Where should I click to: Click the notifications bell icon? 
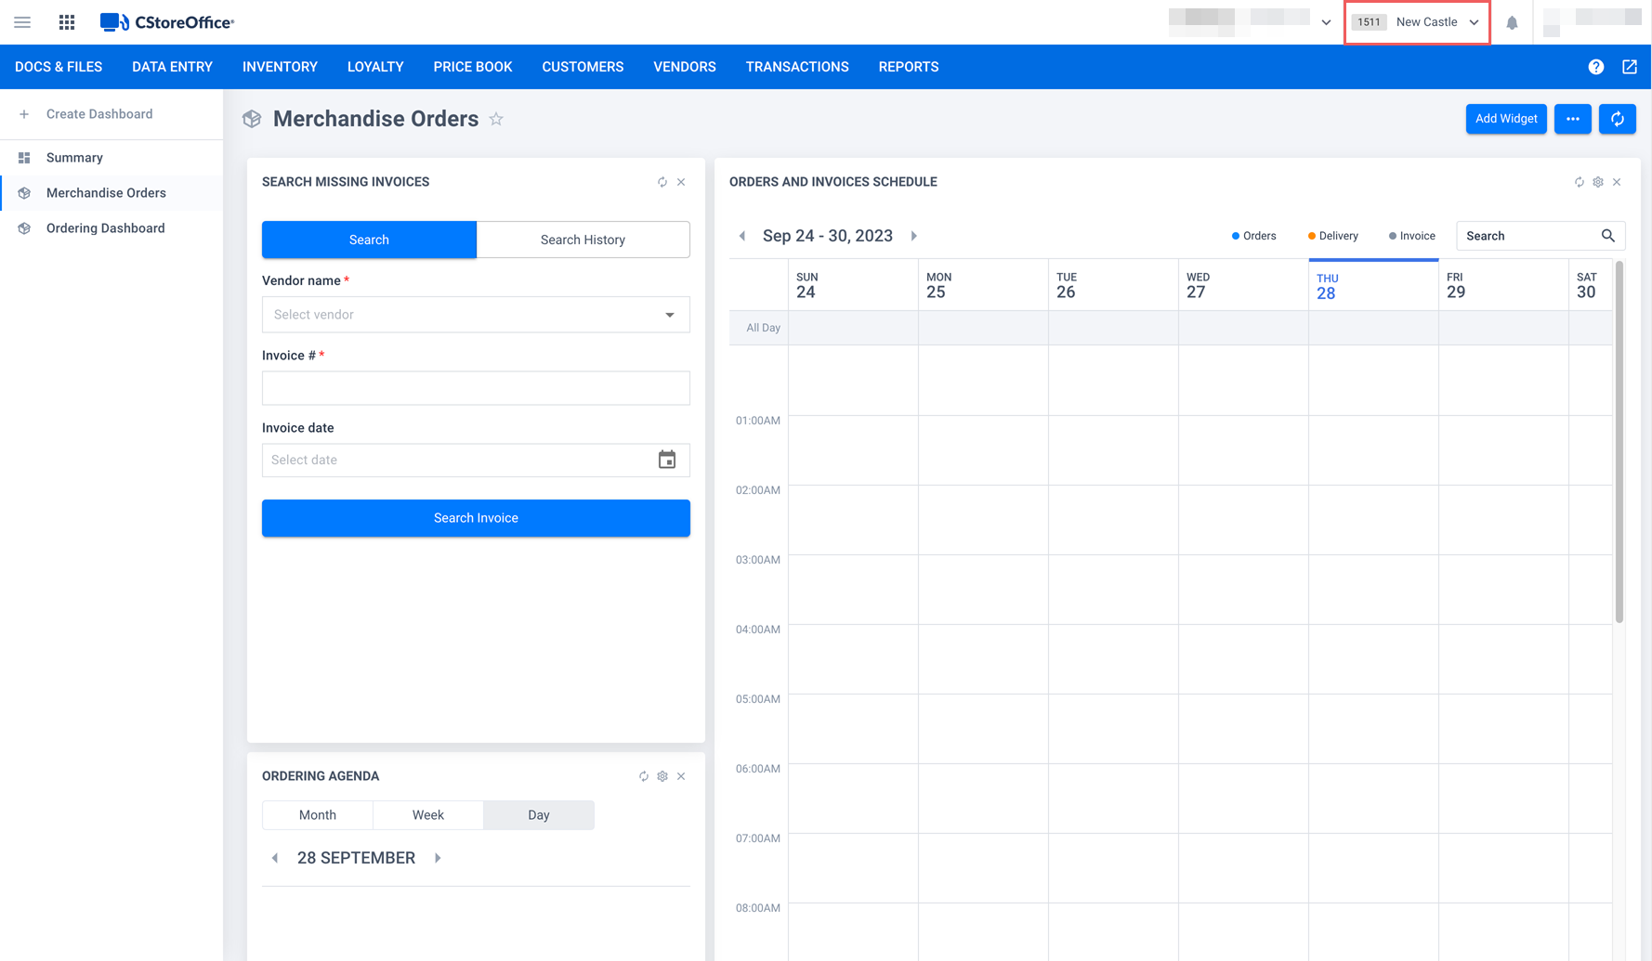tap(1512, 23)
